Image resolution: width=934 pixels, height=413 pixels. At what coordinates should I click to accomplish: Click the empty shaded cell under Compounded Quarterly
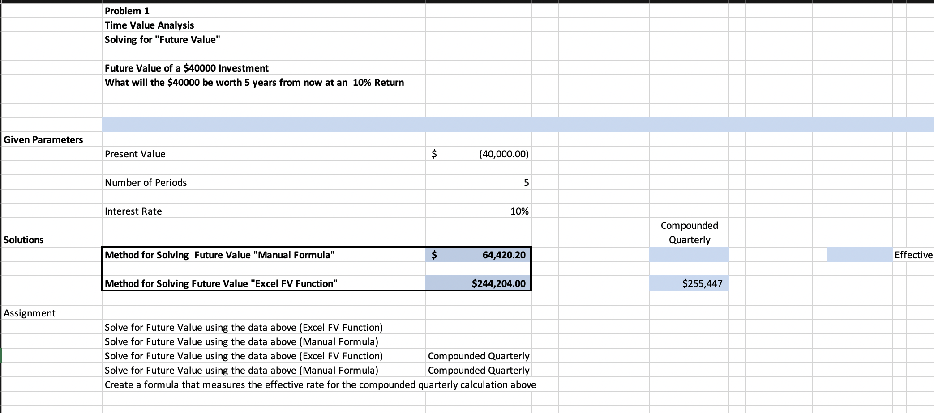(689, 254)
